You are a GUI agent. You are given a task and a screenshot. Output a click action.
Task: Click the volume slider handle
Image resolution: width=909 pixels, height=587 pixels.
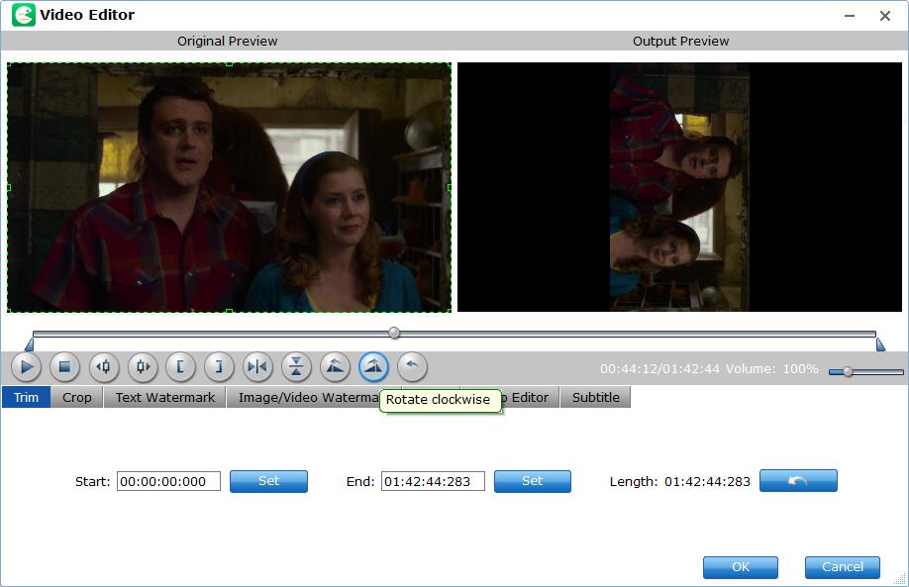click(848, 371)
